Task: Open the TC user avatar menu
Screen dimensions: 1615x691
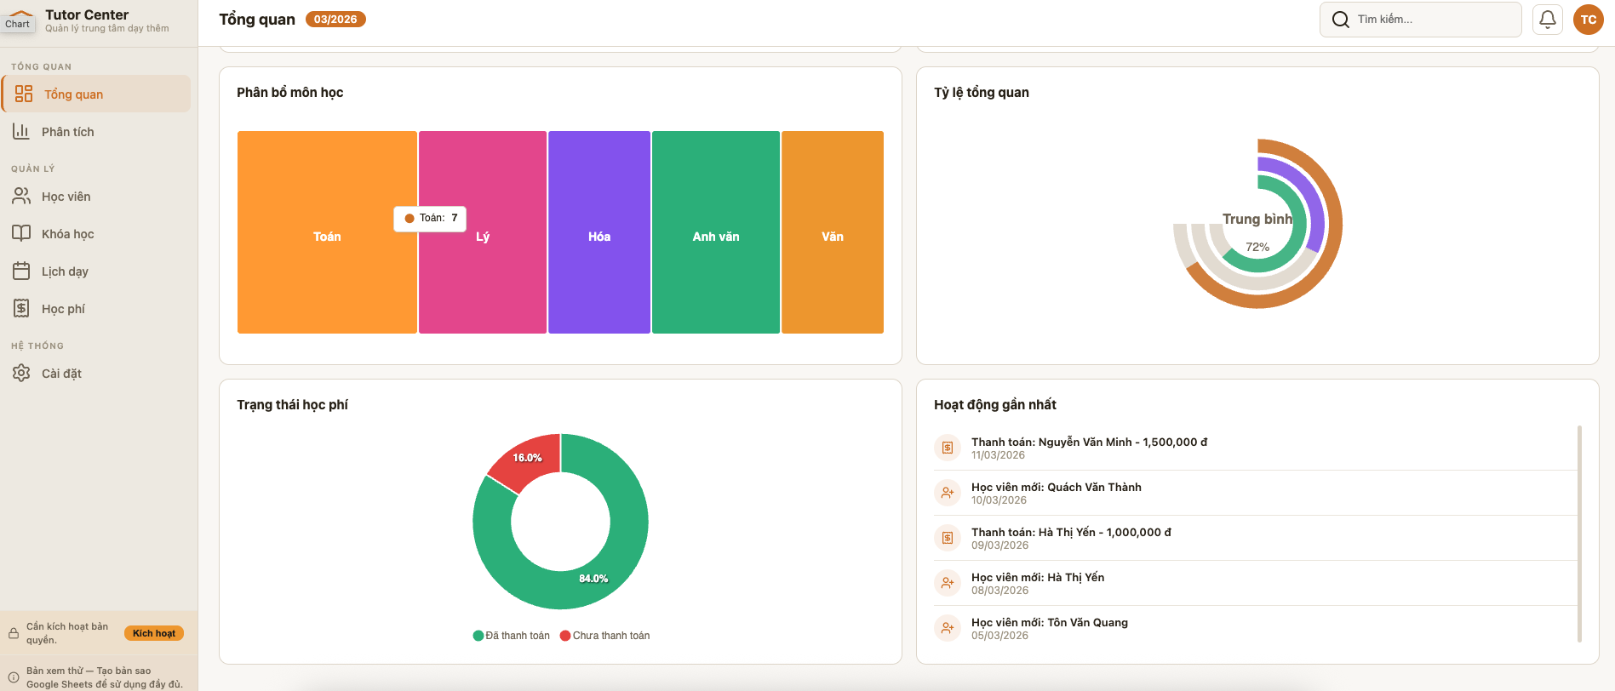Action: click(1588, 20)
